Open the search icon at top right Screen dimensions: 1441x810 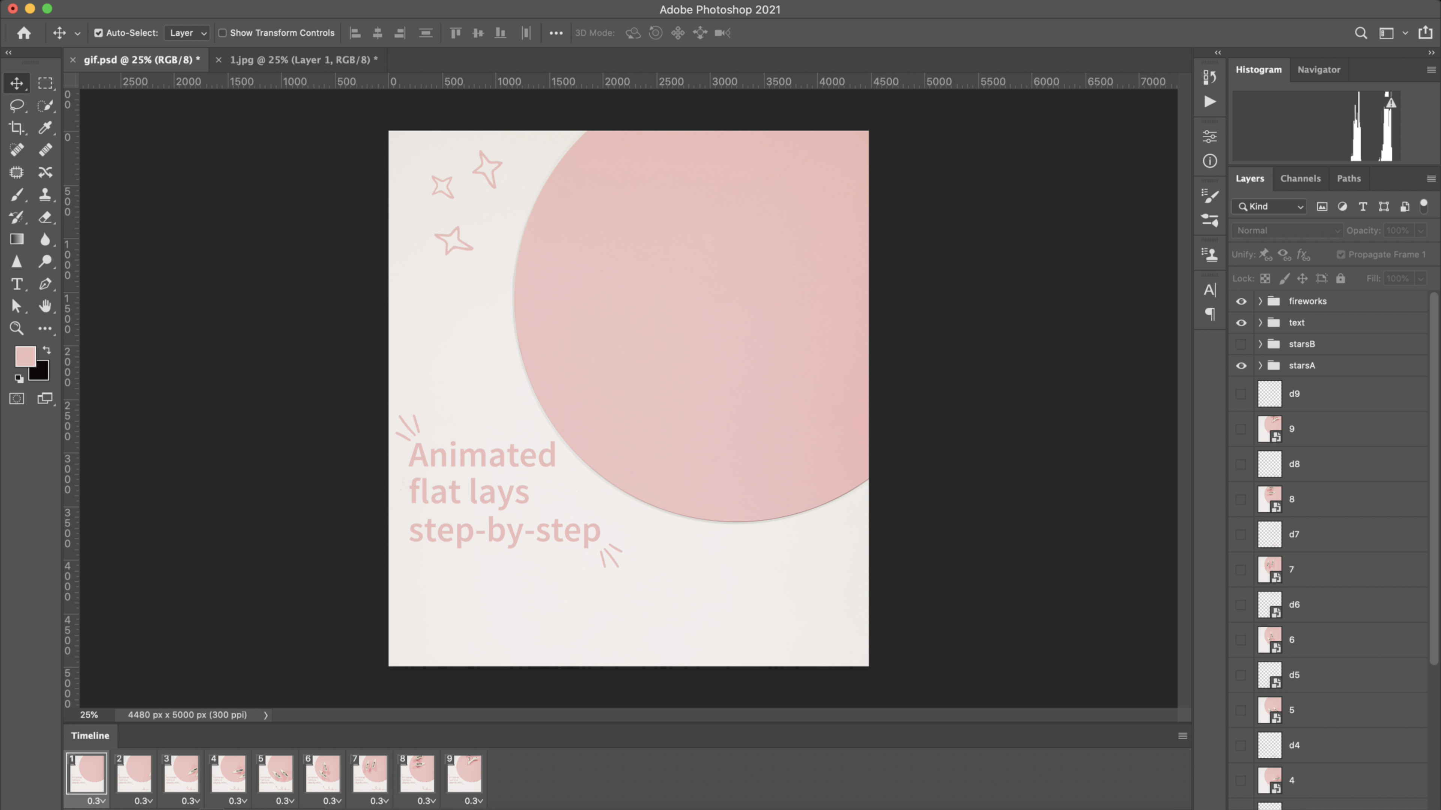click(x=1361, y=33)
